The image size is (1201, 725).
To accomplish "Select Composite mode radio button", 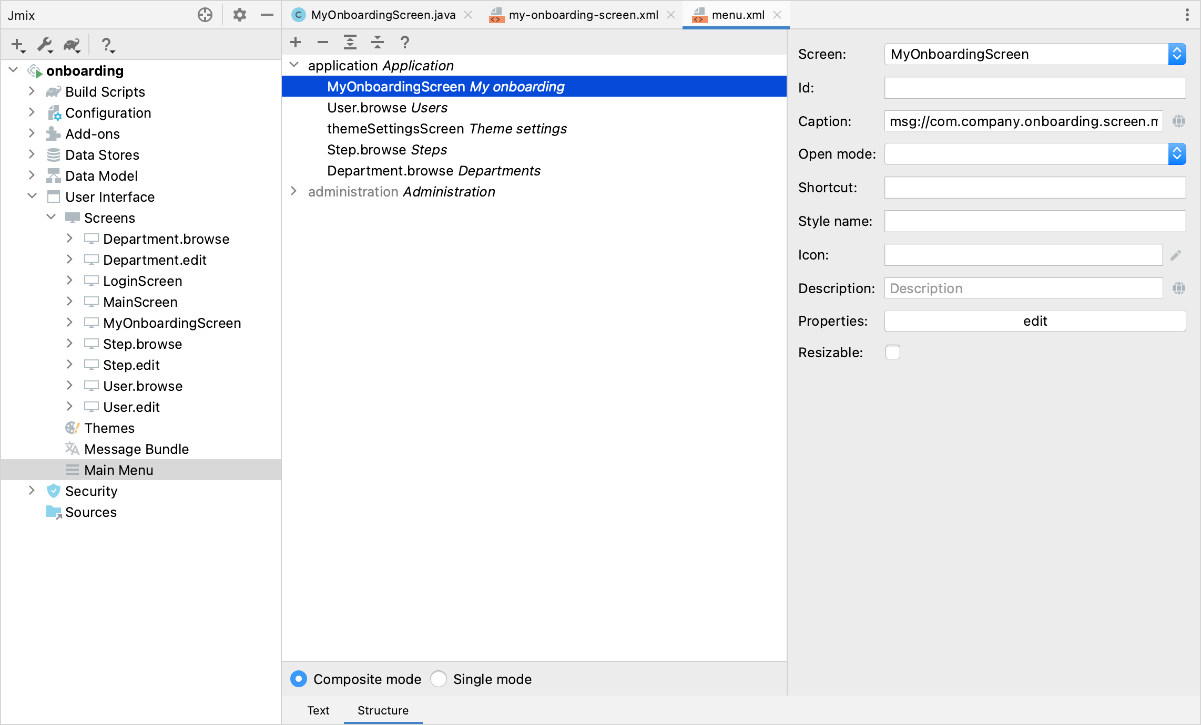I will click(299, 679).
